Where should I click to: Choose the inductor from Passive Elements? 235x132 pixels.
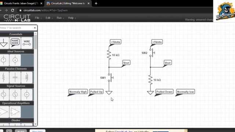[27, 77]
